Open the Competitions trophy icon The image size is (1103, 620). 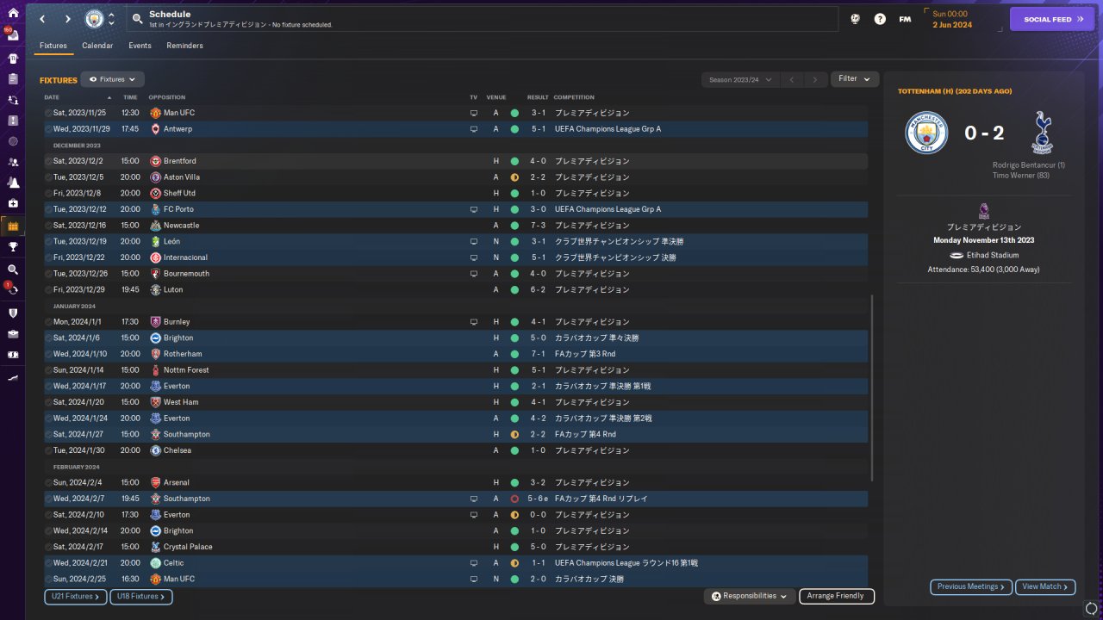click(x=13, y=247)
